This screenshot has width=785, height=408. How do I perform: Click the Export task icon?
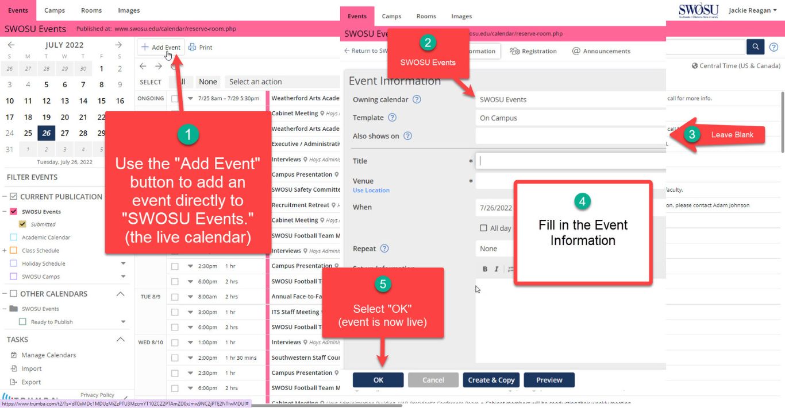(14, 382)
